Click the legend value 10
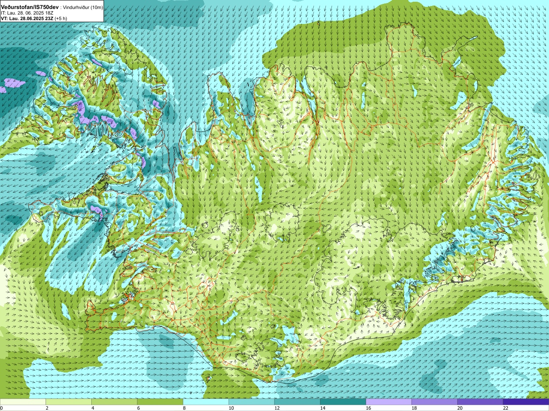 click(231, 408)
